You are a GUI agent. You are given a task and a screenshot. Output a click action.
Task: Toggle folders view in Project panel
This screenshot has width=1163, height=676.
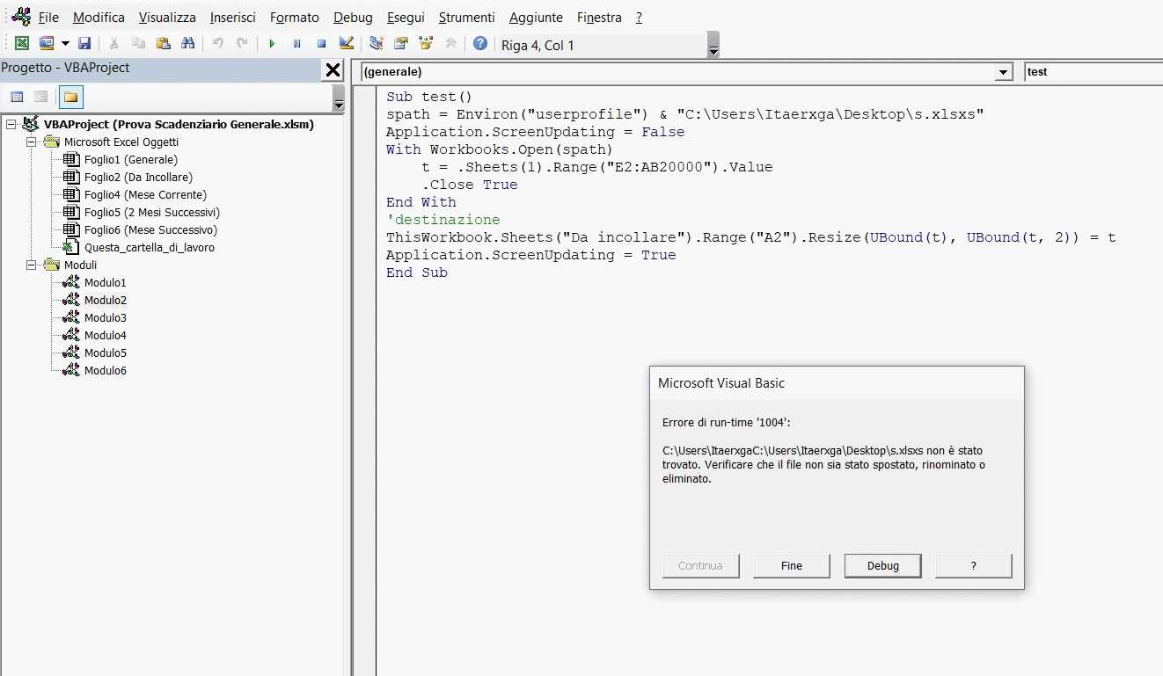click(70, 97)
